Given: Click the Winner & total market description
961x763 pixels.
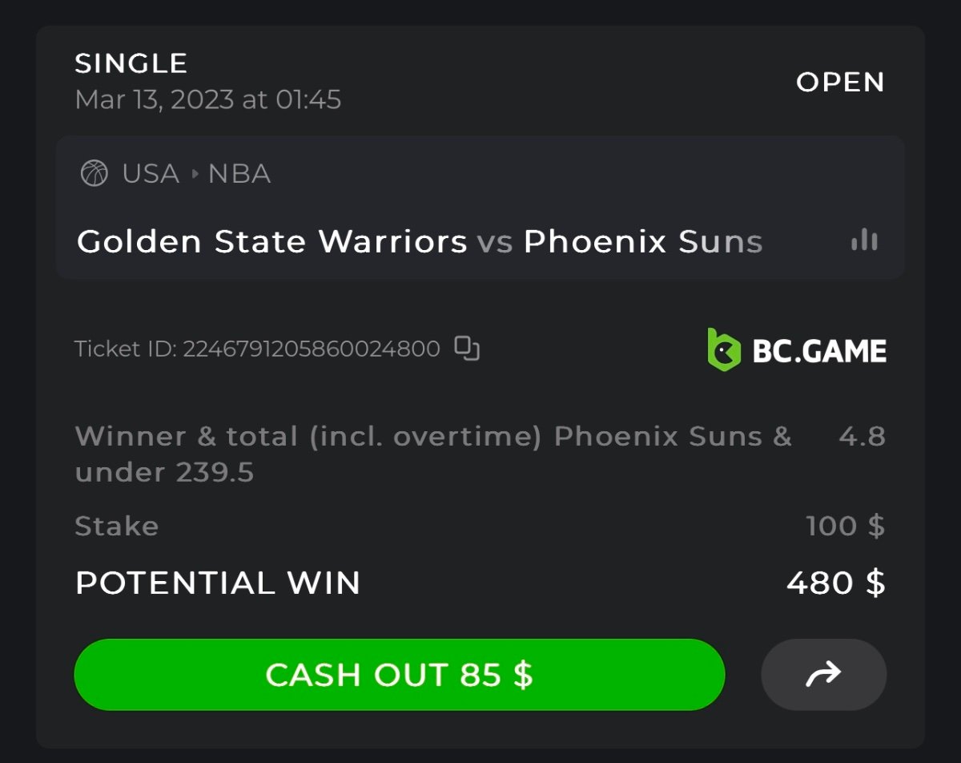Looking at the screenshot, I should [432, 454].
